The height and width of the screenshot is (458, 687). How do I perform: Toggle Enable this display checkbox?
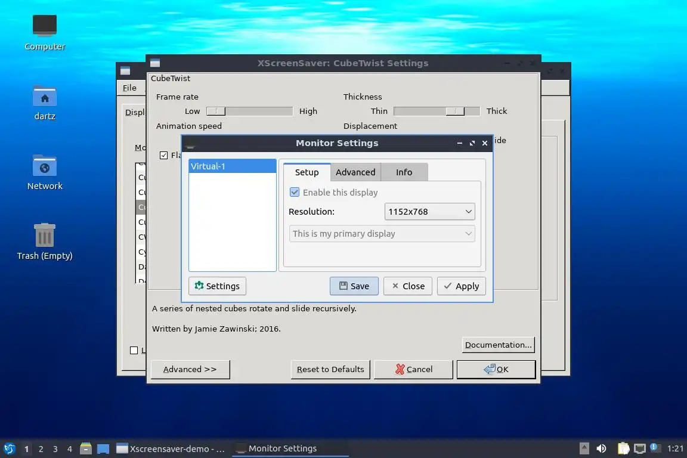pos(295,193)
